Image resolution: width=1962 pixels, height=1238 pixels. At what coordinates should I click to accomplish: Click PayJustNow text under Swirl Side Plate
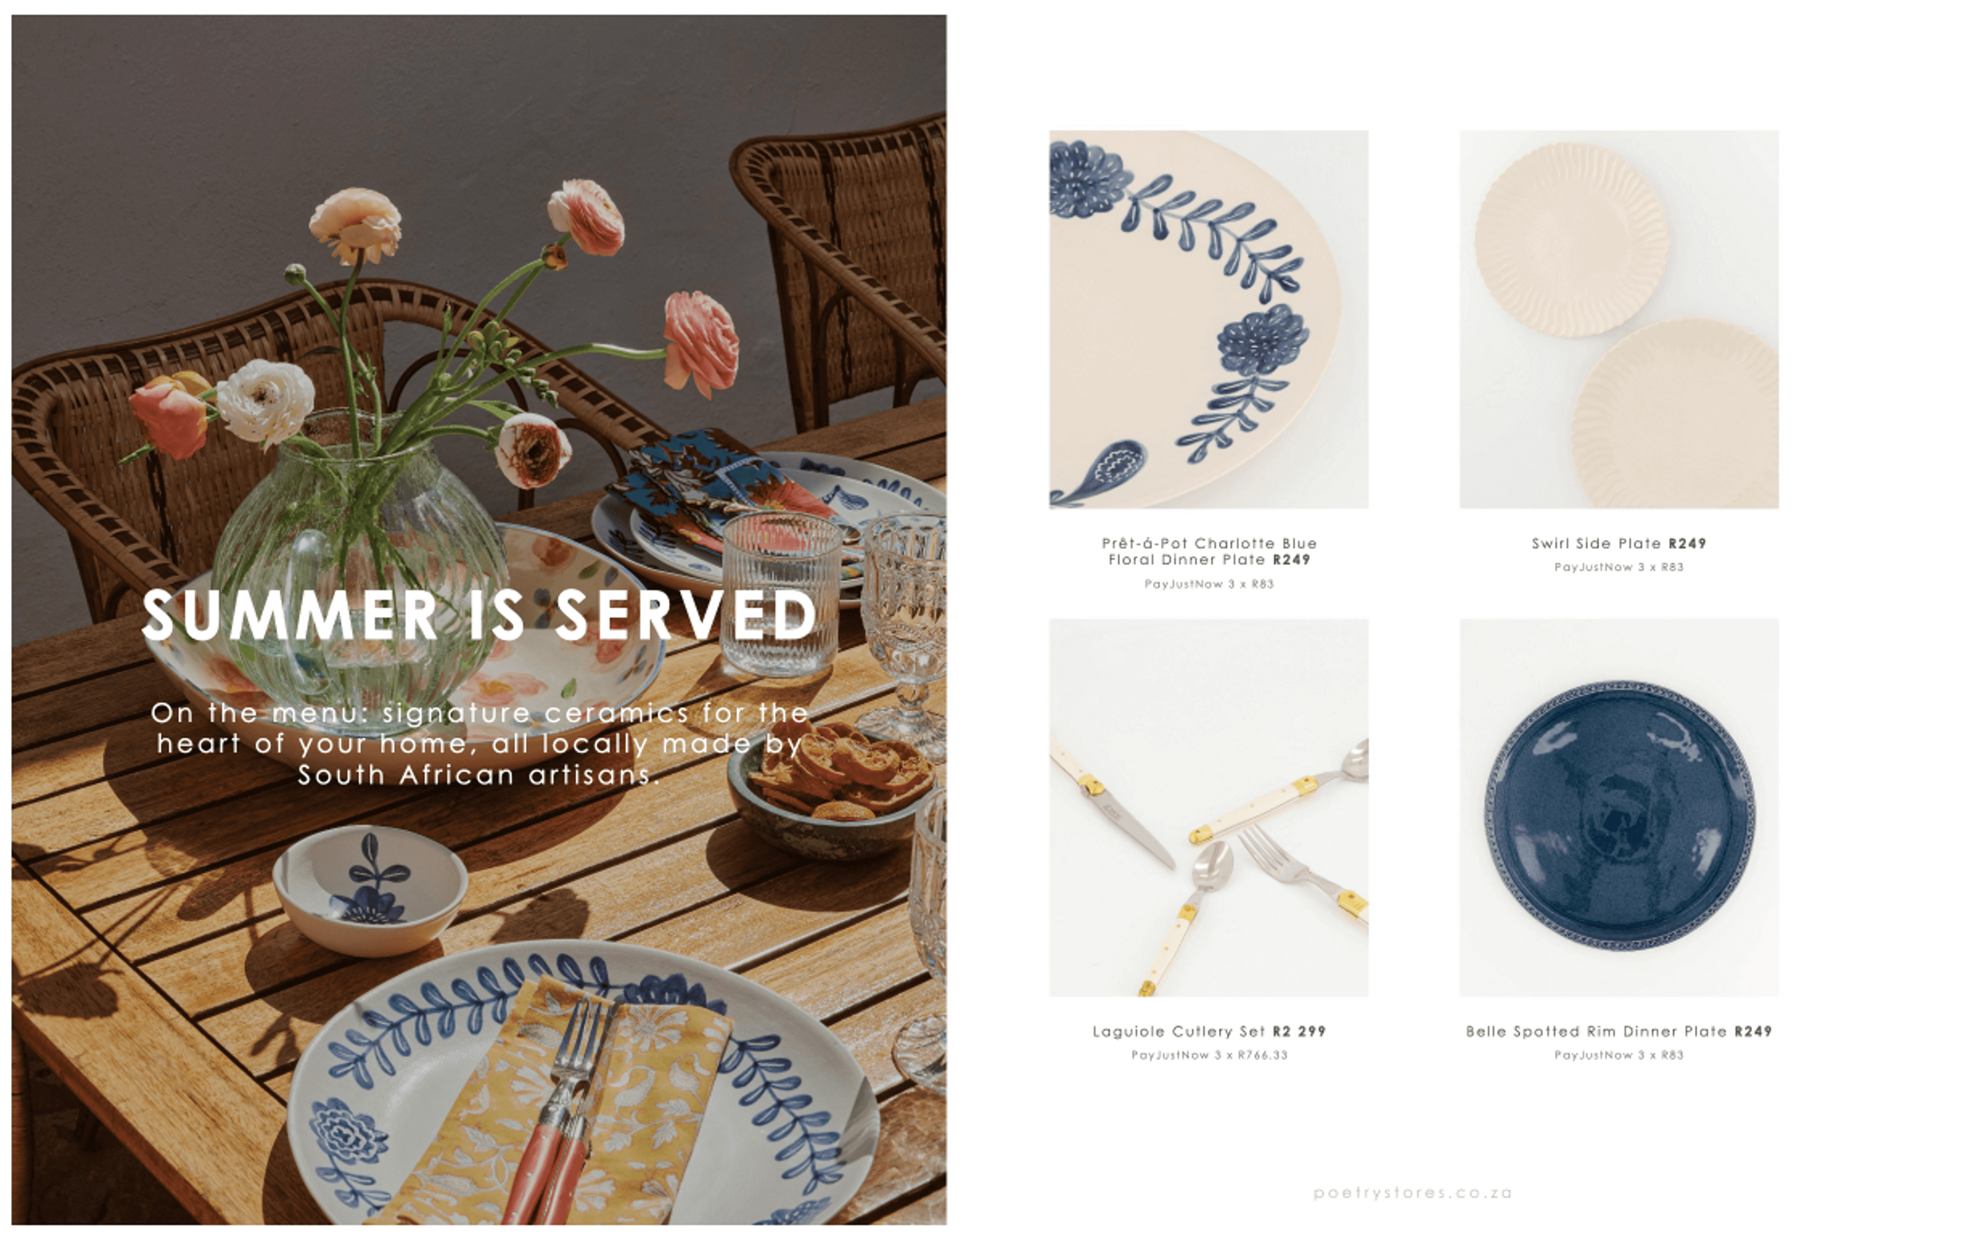[x=1619, y=567]
